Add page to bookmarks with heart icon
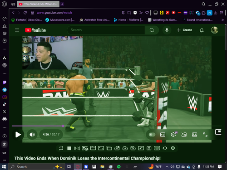Screen dimensions: 227x170 147,13
